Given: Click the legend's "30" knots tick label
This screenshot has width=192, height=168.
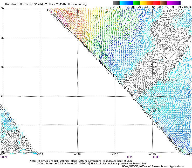Looking at the screenshot, I should point(153,7).
